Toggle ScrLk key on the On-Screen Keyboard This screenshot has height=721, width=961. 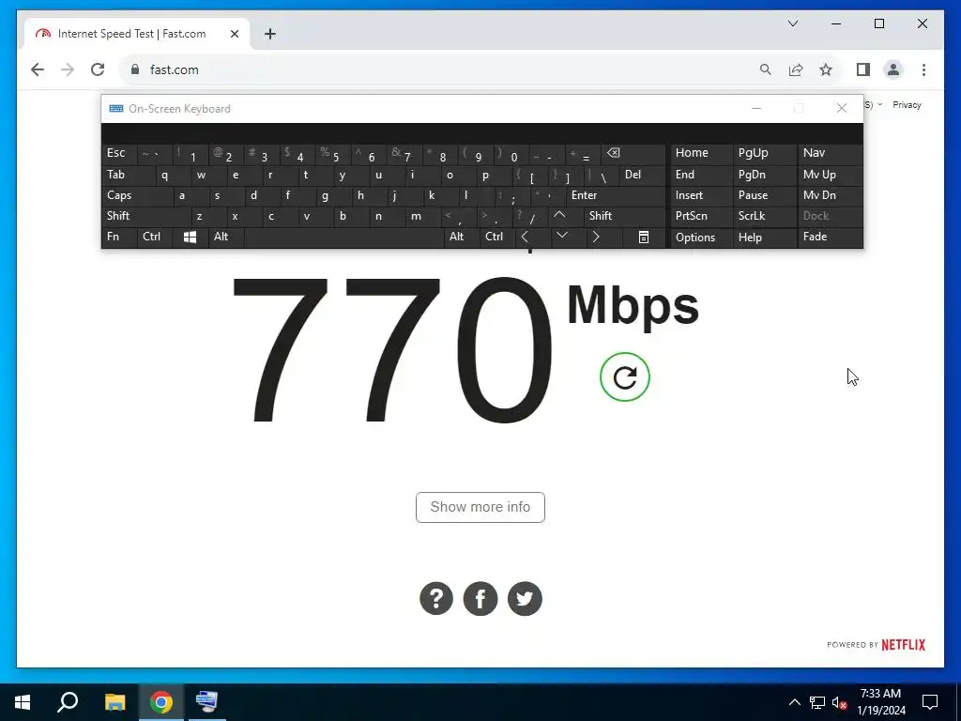[764, 216]
